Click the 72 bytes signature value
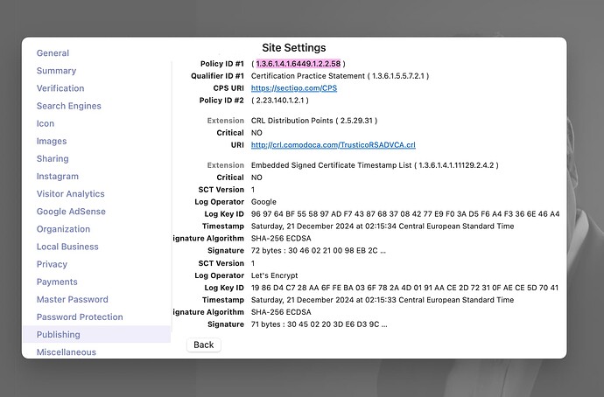Screen dimensions: 604x397 tap(318, 251)
